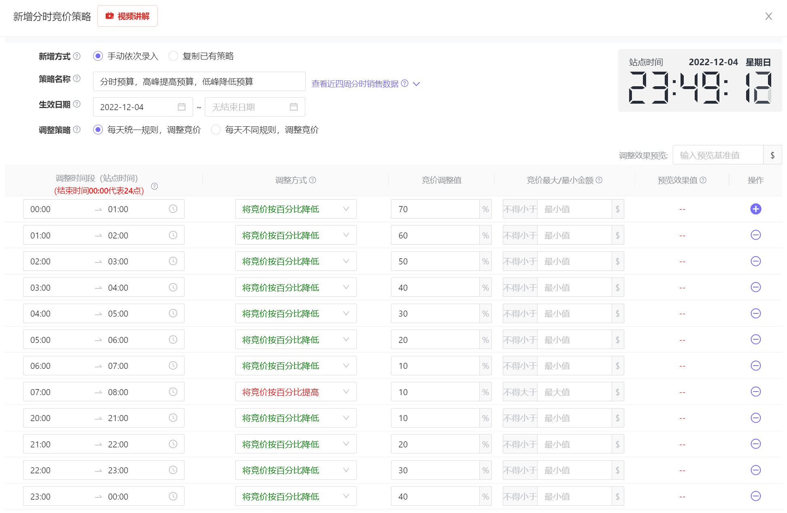Select 复制已有策略 radio option
Screen dimensions: 787x513
tap(173, 56)
